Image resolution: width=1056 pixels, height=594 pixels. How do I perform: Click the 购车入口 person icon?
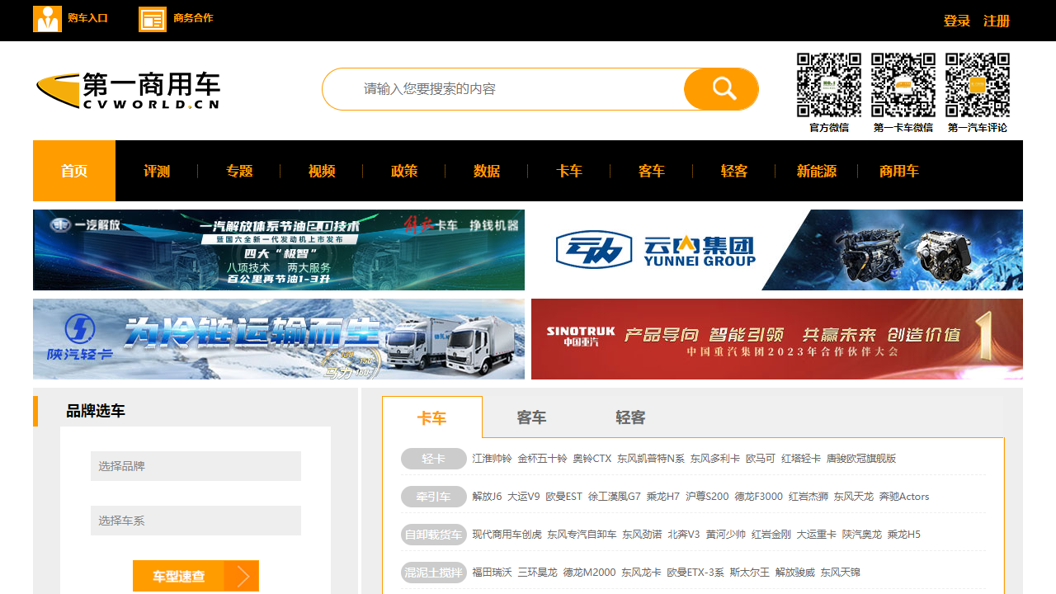click(x=47, y=19)
